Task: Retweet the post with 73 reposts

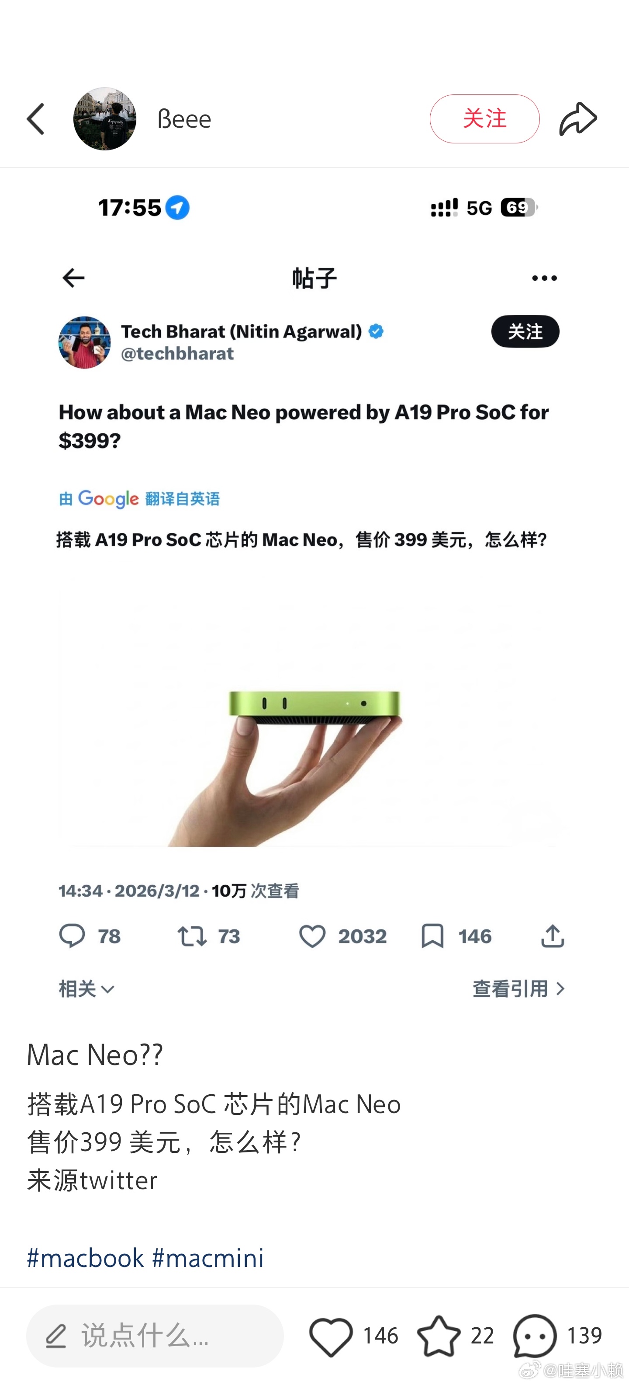Action: point(209,936)
